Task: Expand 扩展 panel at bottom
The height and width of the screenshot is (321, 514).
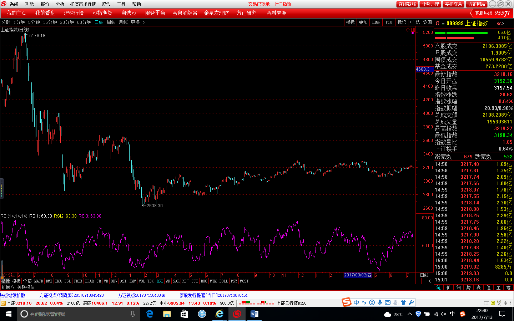Action: click(7, 287)
